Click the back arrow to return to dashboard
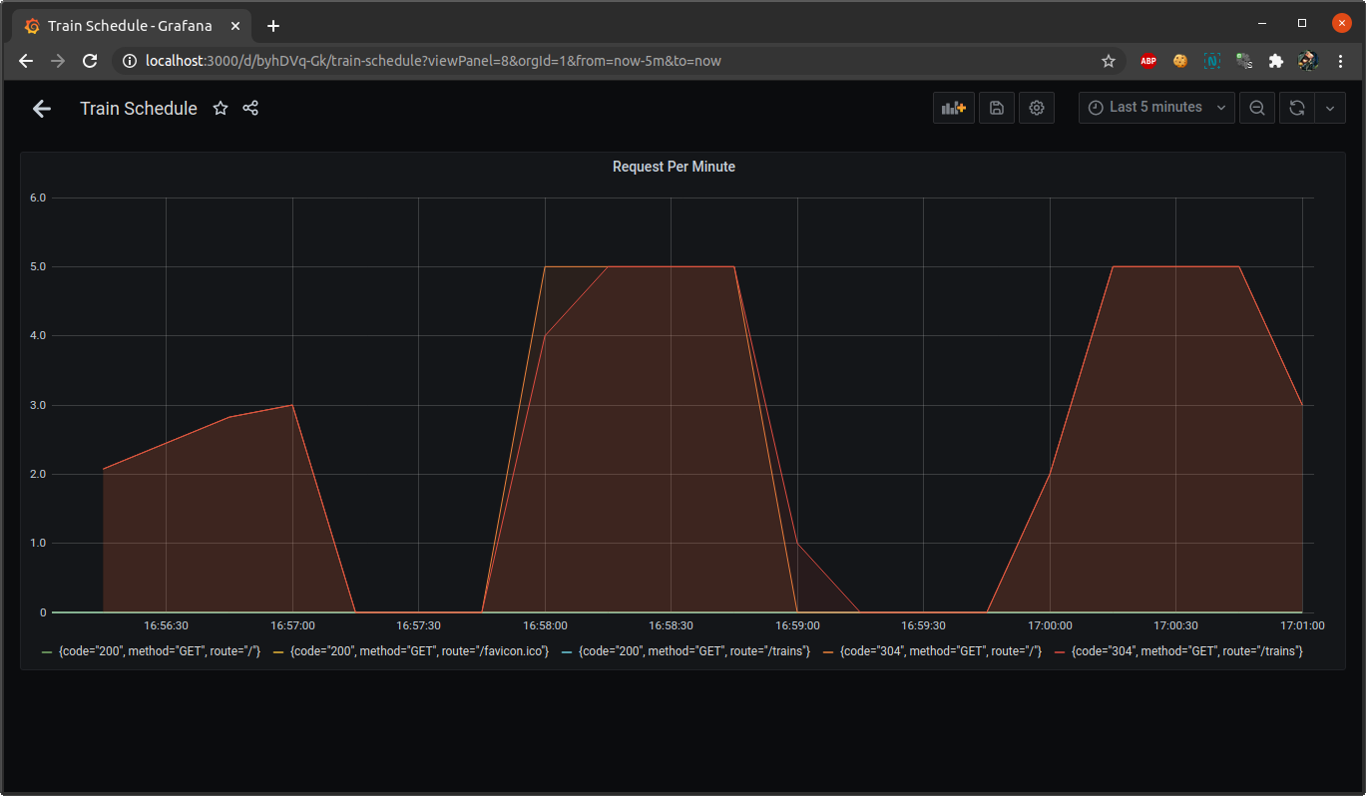Viewport: 1366px width, 796px height. click(42, 109)
